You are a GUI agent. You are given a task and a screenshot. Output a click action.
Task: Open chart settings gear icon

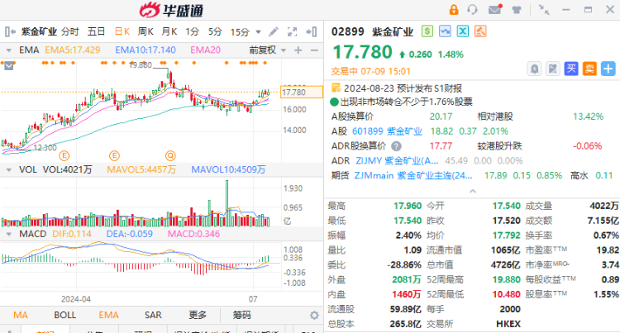pyautogui.click(x=314, y=315)
